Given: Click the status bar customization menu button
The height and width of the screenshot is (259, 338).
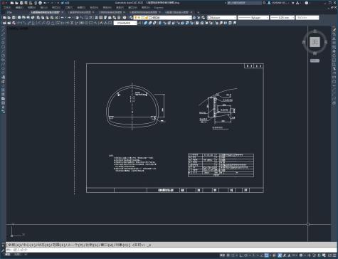Looking at the screenshot, I should [x=334, y=255].
